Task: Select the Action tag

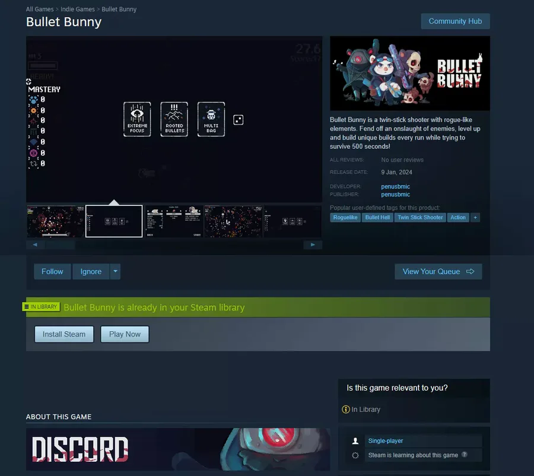Action: coord(457,217)
